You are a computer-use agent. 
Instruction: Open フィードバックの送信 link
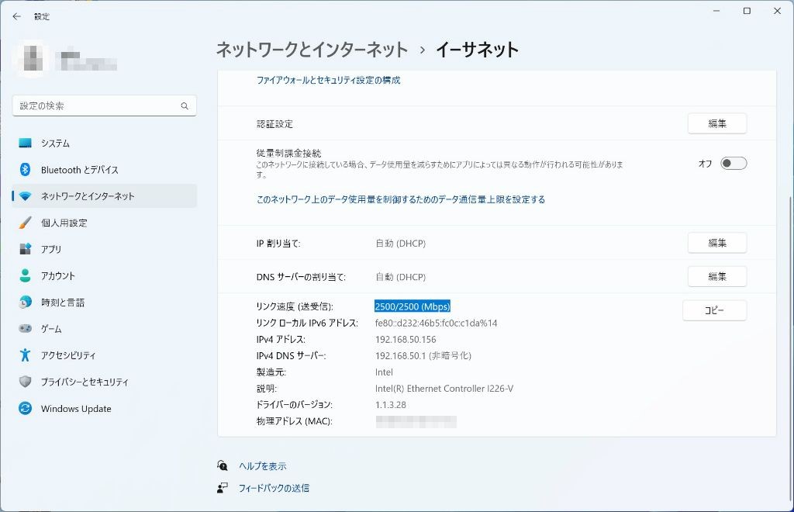click(x=273, y=488)
